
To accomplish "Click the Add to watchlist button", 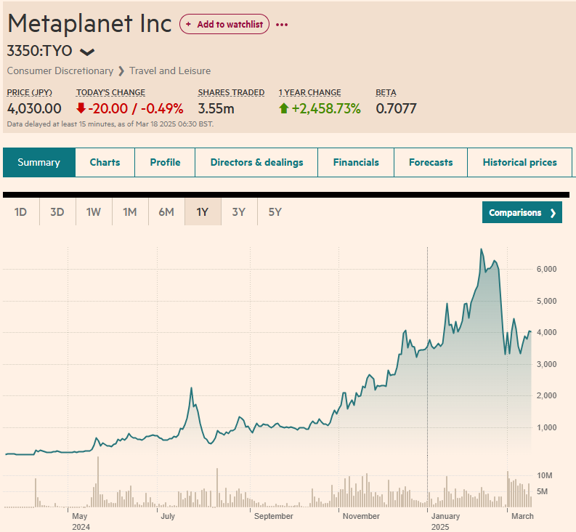I will click(224, 25).
